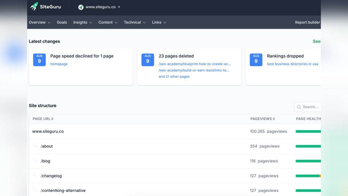Sort table by Pageviews column arrows
Screen dimensions: 348x196
274,119
